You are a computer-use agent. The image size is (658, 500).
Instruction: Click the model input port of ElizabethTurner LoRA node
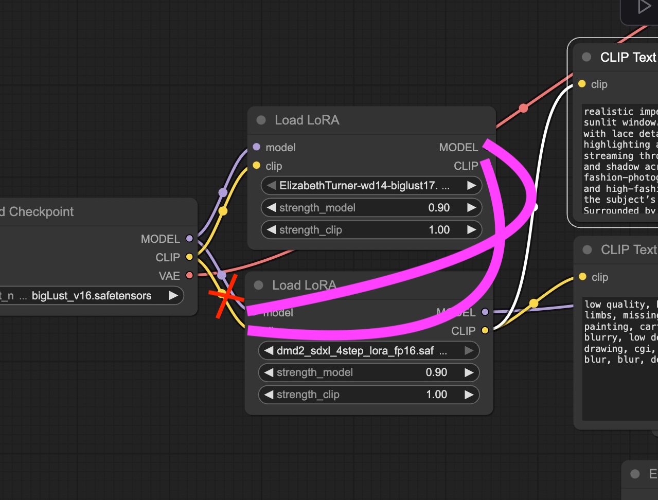click(257, 147)
